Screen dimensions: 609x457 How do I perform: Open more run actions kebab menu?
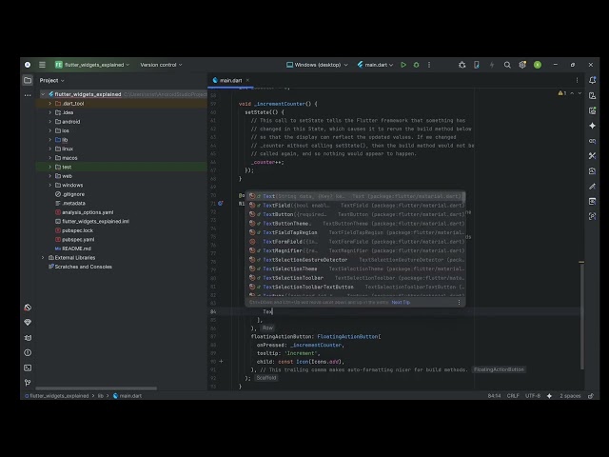(x=429, y=65)
